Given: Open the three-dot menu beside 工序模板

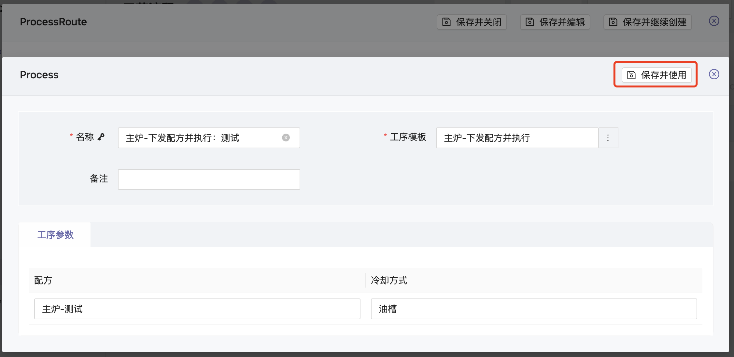Looking at the screenshot, I should [608, 138].
